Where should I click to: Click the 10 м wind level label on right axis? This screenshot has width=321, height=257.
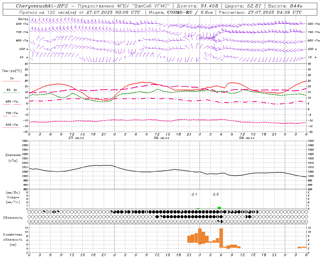pos(312,57)
